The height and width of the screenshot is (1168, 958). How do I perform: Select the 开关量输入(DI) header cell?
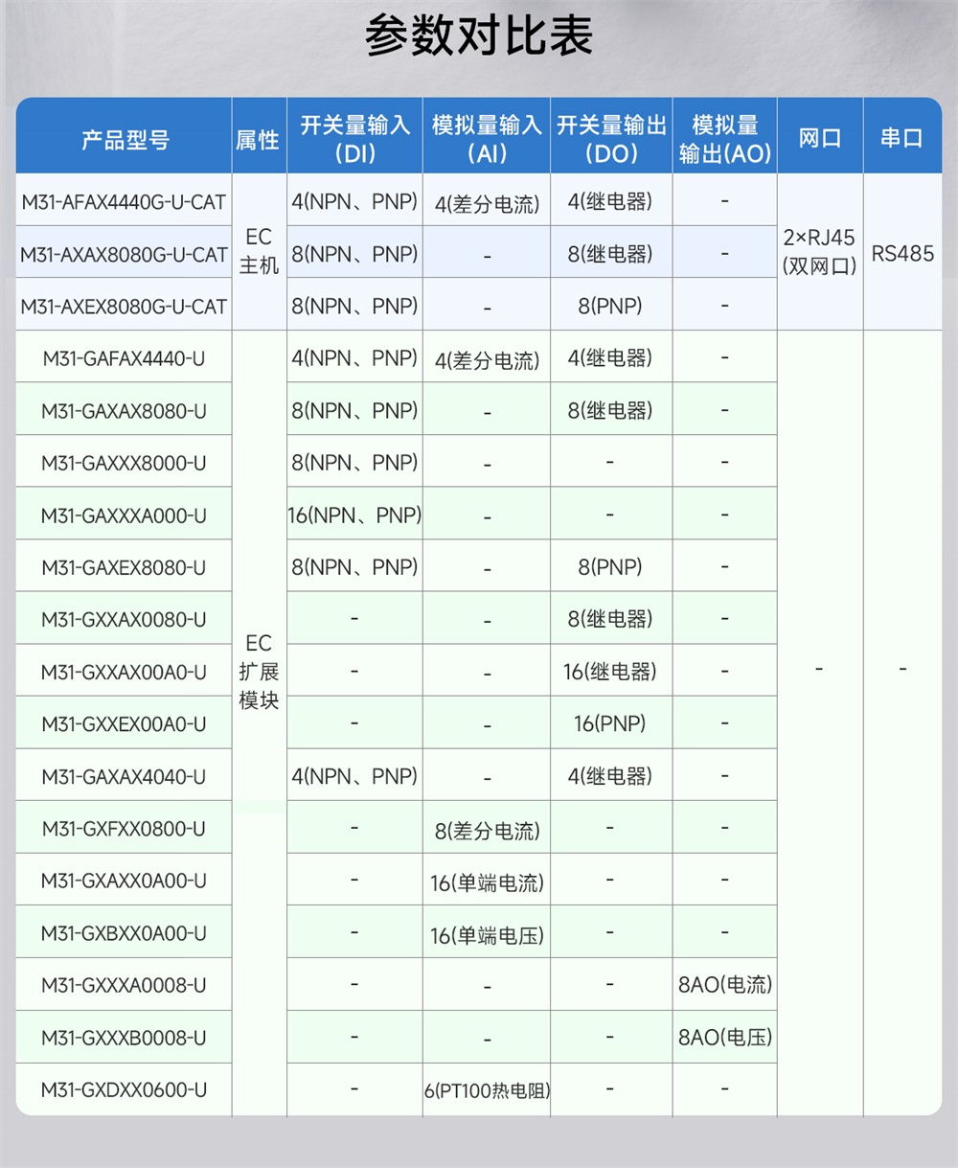click(354, 137)
